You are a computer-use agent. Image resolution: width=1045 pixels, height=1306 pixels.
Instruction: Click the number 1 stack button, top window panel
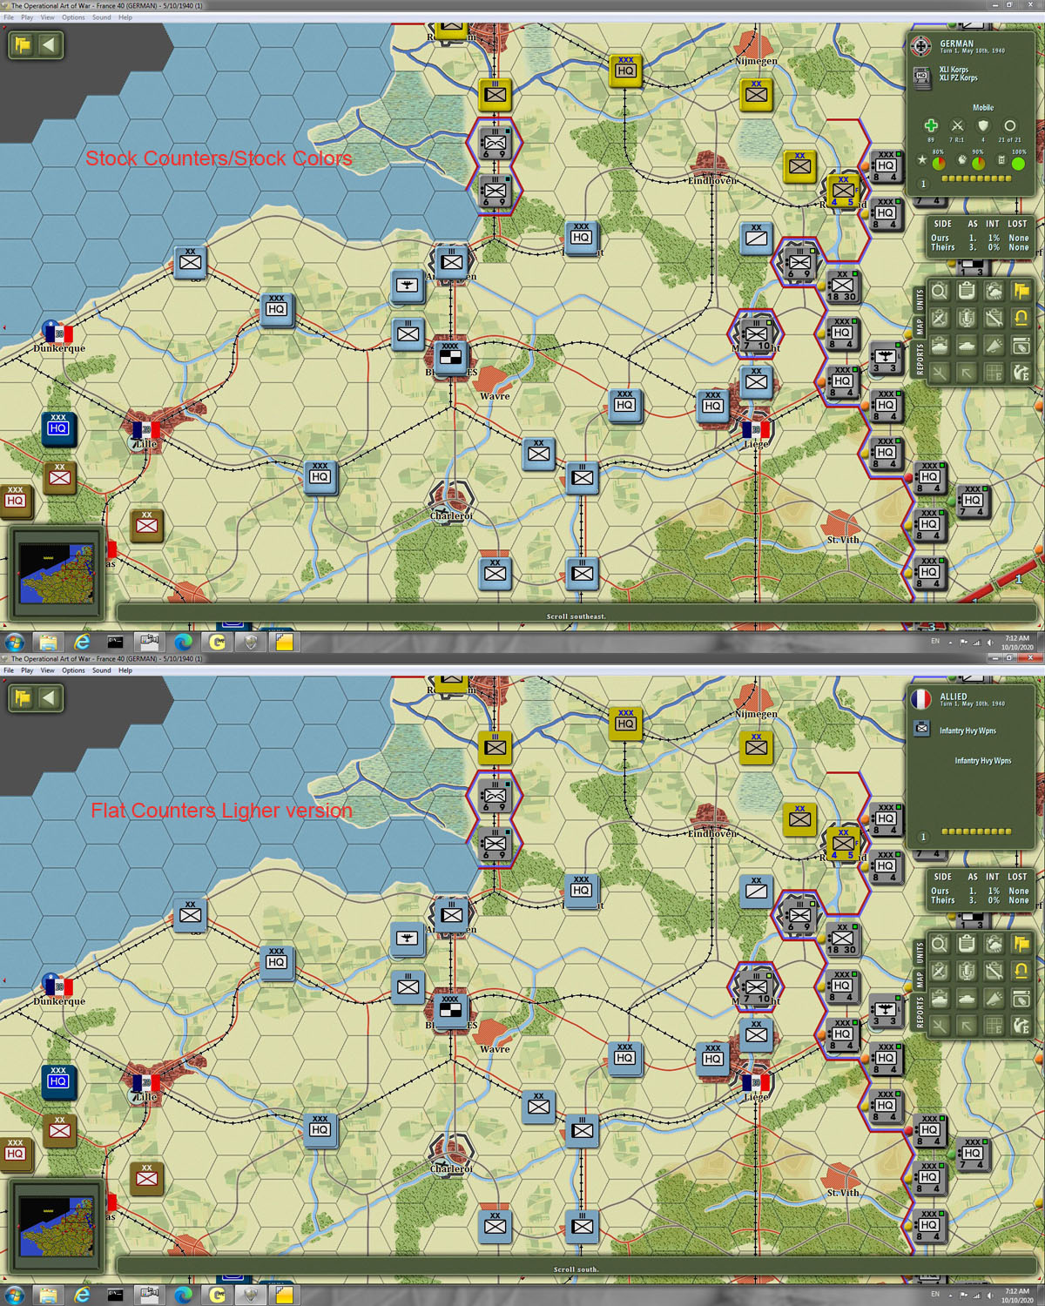[923, 184]
